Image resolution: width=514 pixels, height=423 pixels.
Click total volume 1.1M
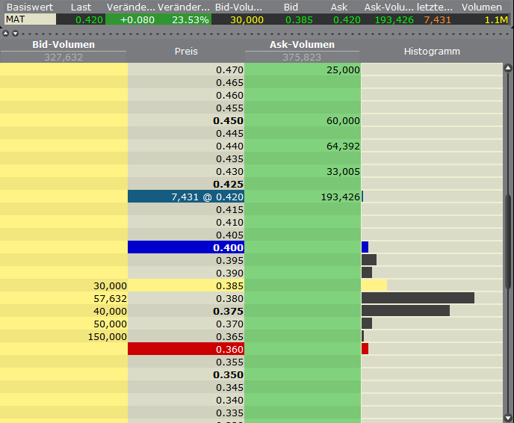(x=496, y=20)
